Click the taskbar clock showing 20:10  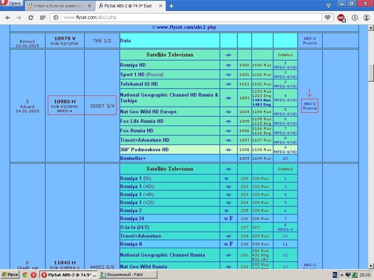coord(365,275)
